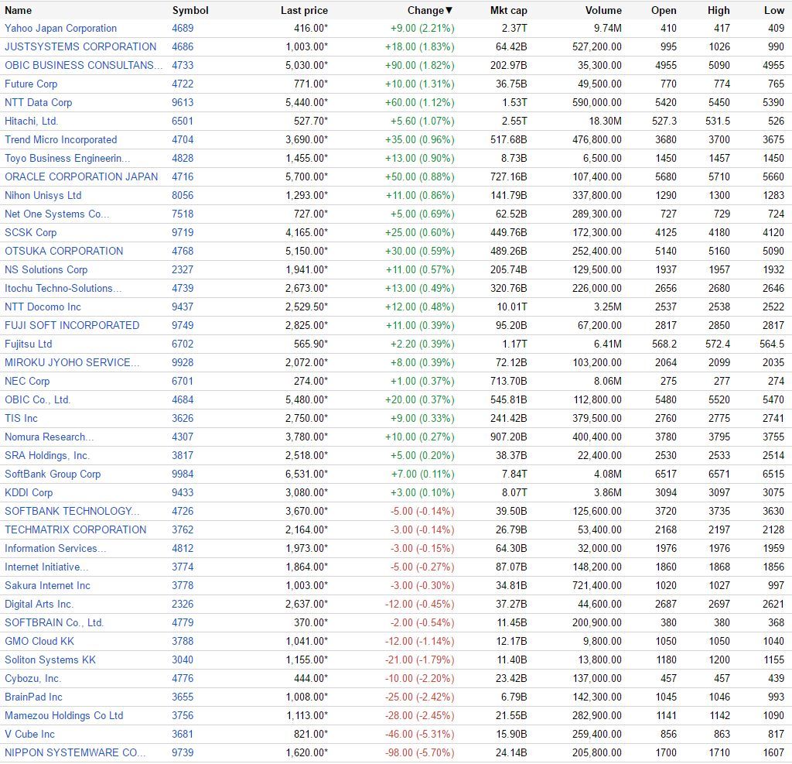792x764 pixels.
Task: Sort by Open column header
Action: point(663,10)
